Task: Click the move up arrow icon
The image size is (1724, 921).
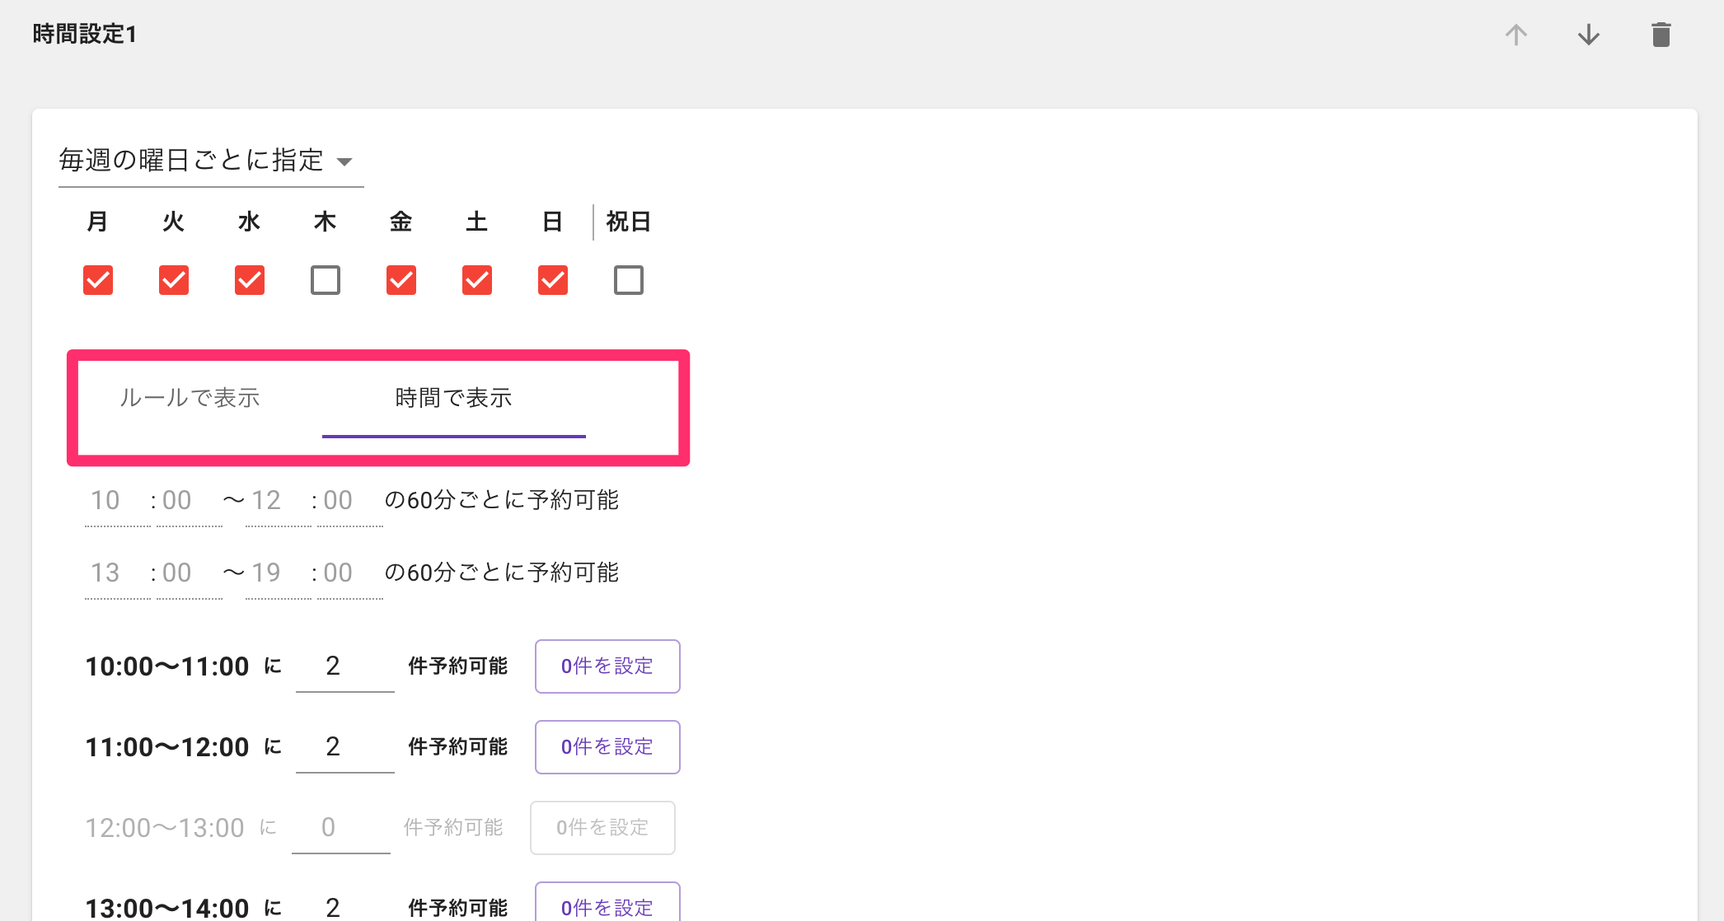Action: point(1516,35)
